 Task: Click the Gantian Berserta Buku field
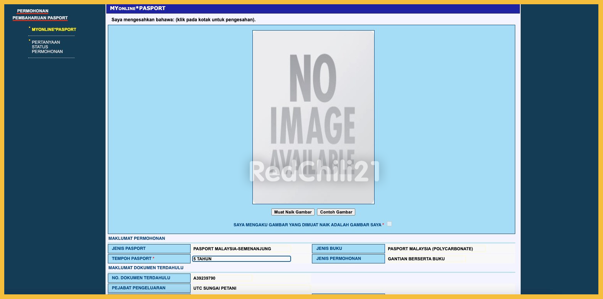click(x=426, y=259)
